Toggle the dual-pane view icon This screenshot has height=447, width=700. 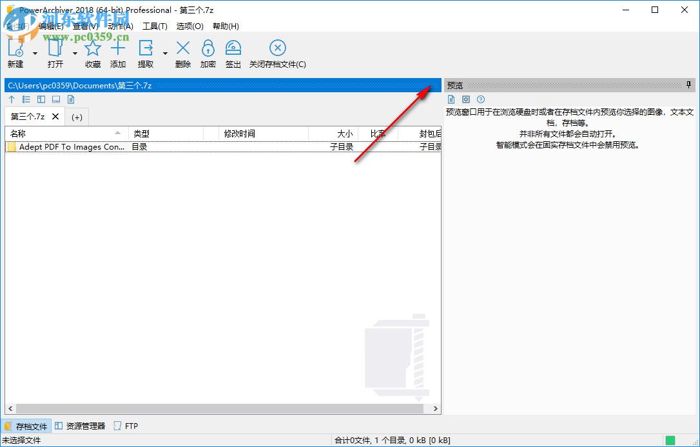(x=41, y=99)
